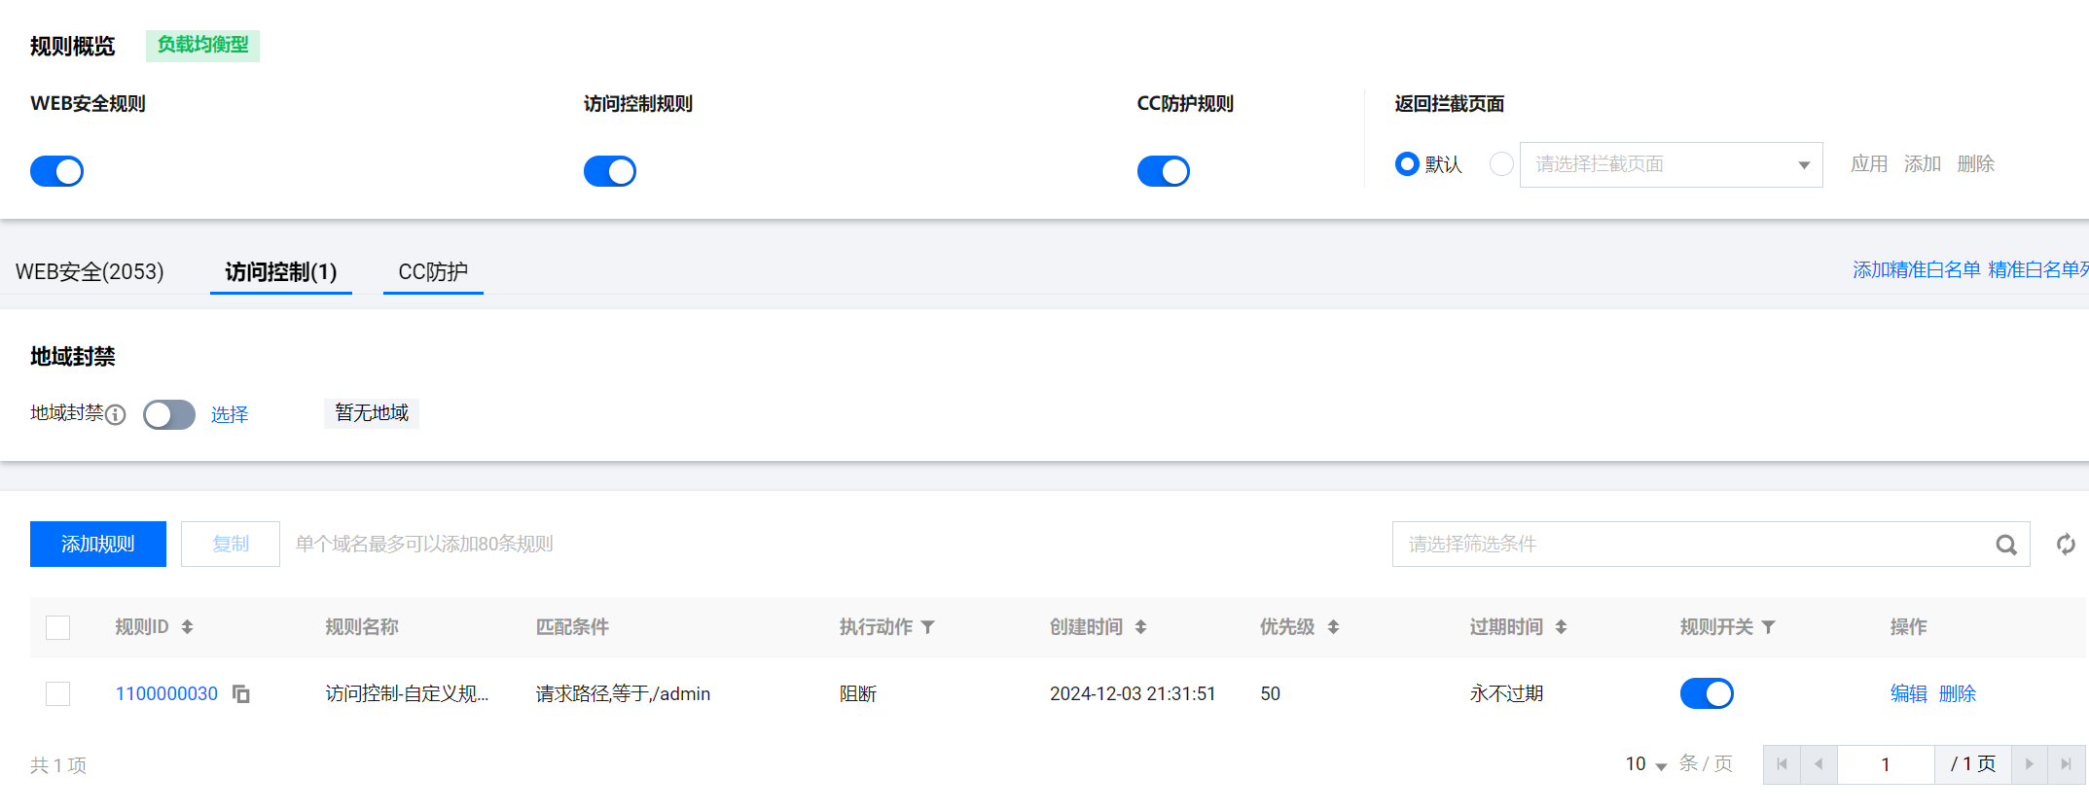Disable the WEB安全规则 switch
The height and width of the screenshot is (812, 2089).
(x=57, y=171)
